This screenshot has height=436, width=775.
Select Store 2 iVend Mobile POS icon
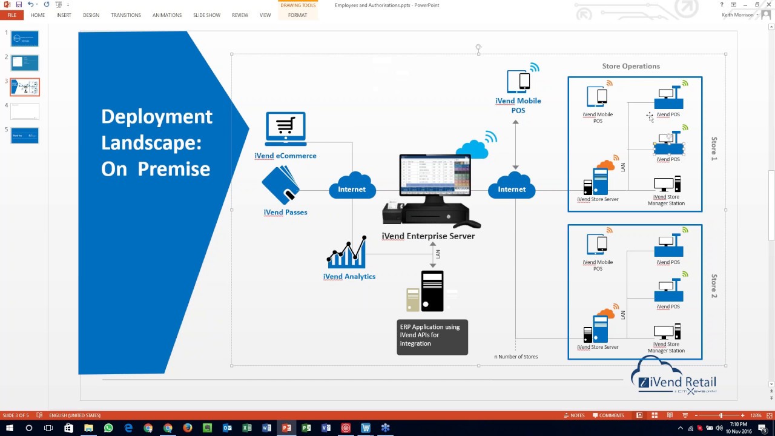[x=597, y=245]
